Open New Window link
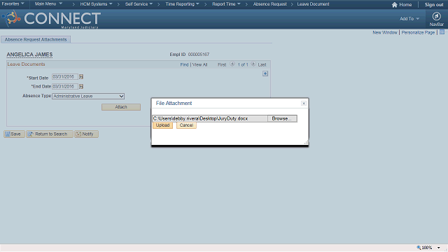The width and height of the screenshot is (448, 252). [384, 33]
